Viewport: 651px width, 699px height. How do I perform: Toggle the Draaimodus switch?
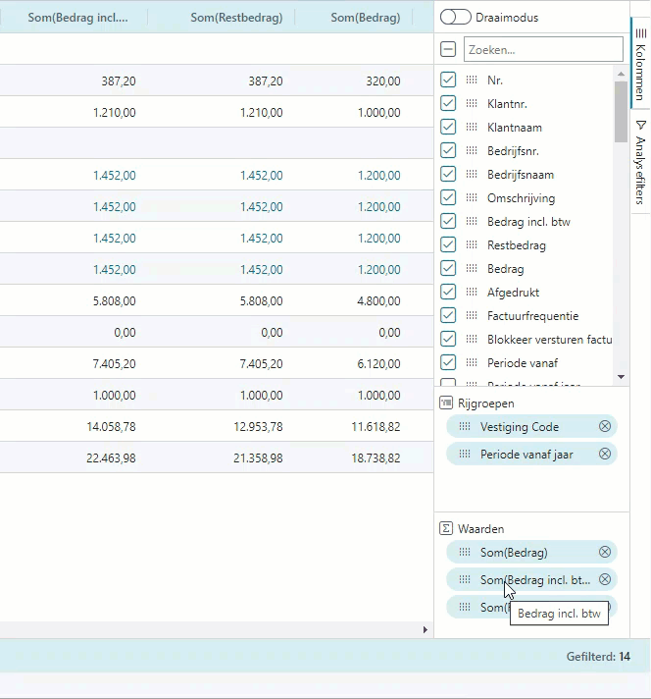455,18
